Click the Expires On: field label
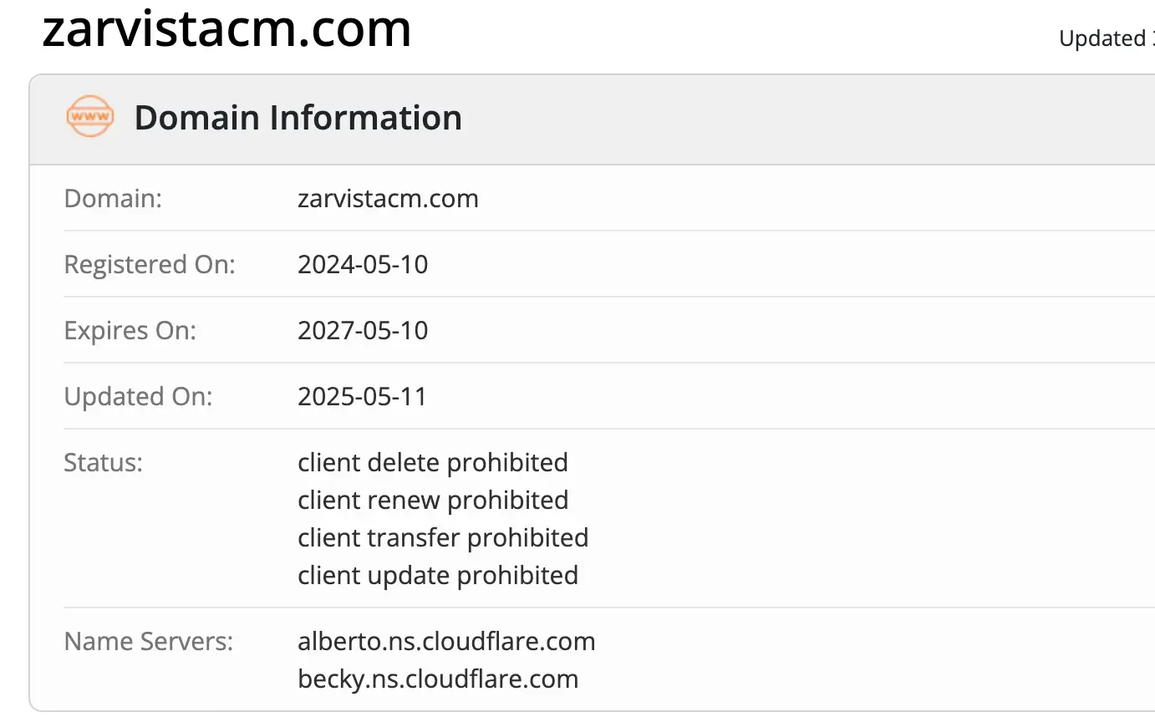Screen dimensions: 1155x717 pyautogui.click(x=130, y=330)
